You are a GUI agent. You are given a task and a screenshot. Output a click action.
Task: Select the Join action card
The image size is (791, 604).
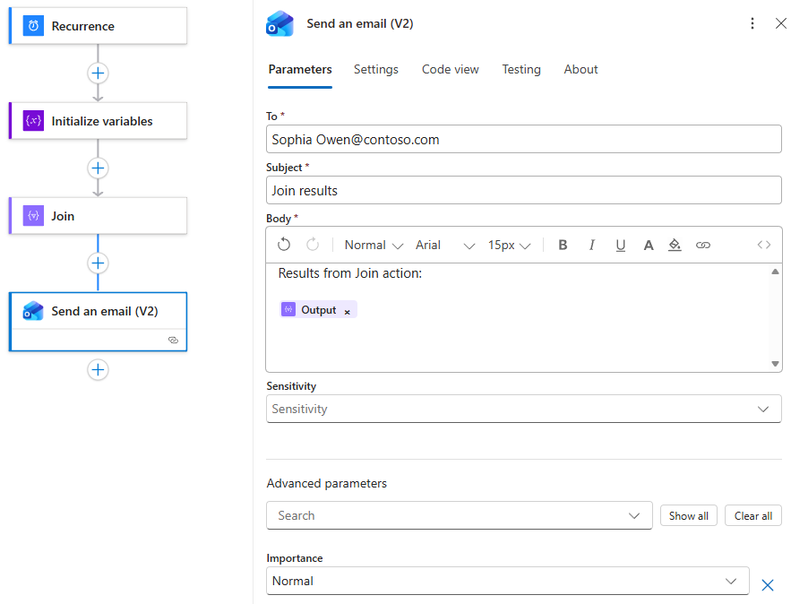[x=98, y=215]
